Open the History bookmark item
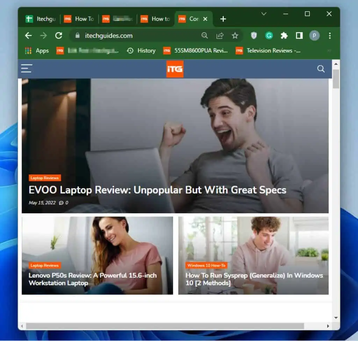This screenshot has height=341, width=358. [141, 51]
